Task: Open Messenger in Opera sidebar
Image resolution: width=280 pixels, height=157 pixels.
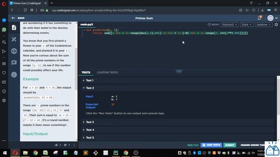Action: coord(4,20)
